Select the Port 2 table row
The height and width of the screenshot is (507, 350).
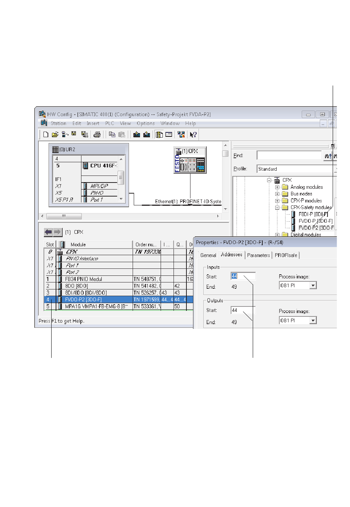(118, 272)
